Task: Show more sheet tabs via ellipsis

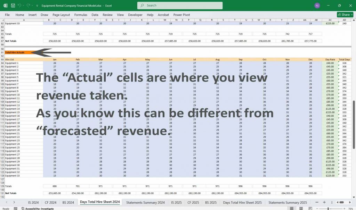Action: [316, 202]
